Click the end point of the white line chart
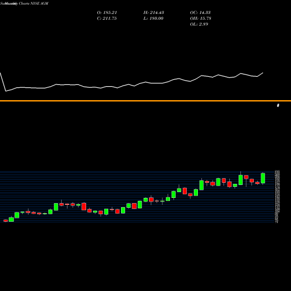 click(263, 73)
